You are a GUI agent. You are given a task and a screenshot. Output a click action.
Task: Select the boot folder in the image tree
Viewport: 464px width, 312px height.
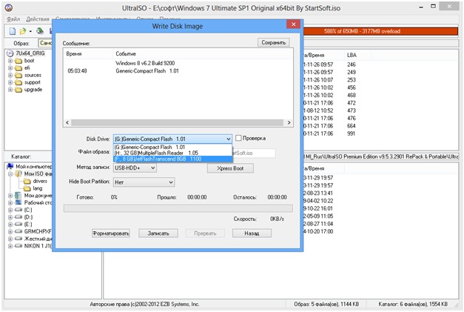(29, 61)
